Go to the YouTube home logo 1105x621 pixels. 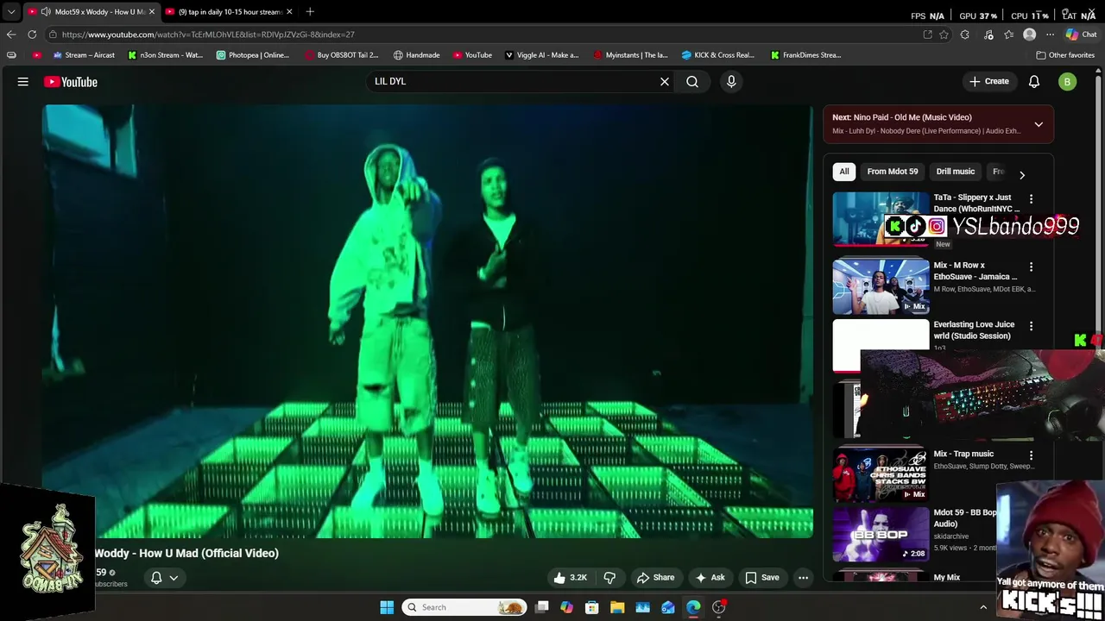pyautogui.click(x=71, y=82)
